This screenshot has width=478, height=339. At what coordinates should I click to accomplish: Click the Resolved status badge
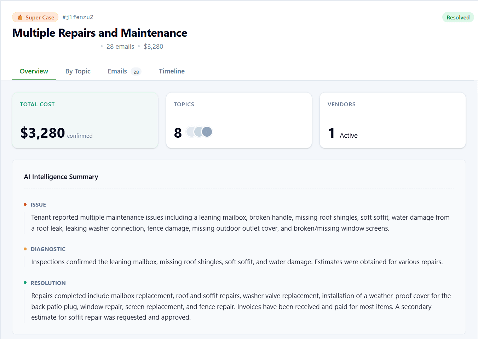[x=458, y=17]
